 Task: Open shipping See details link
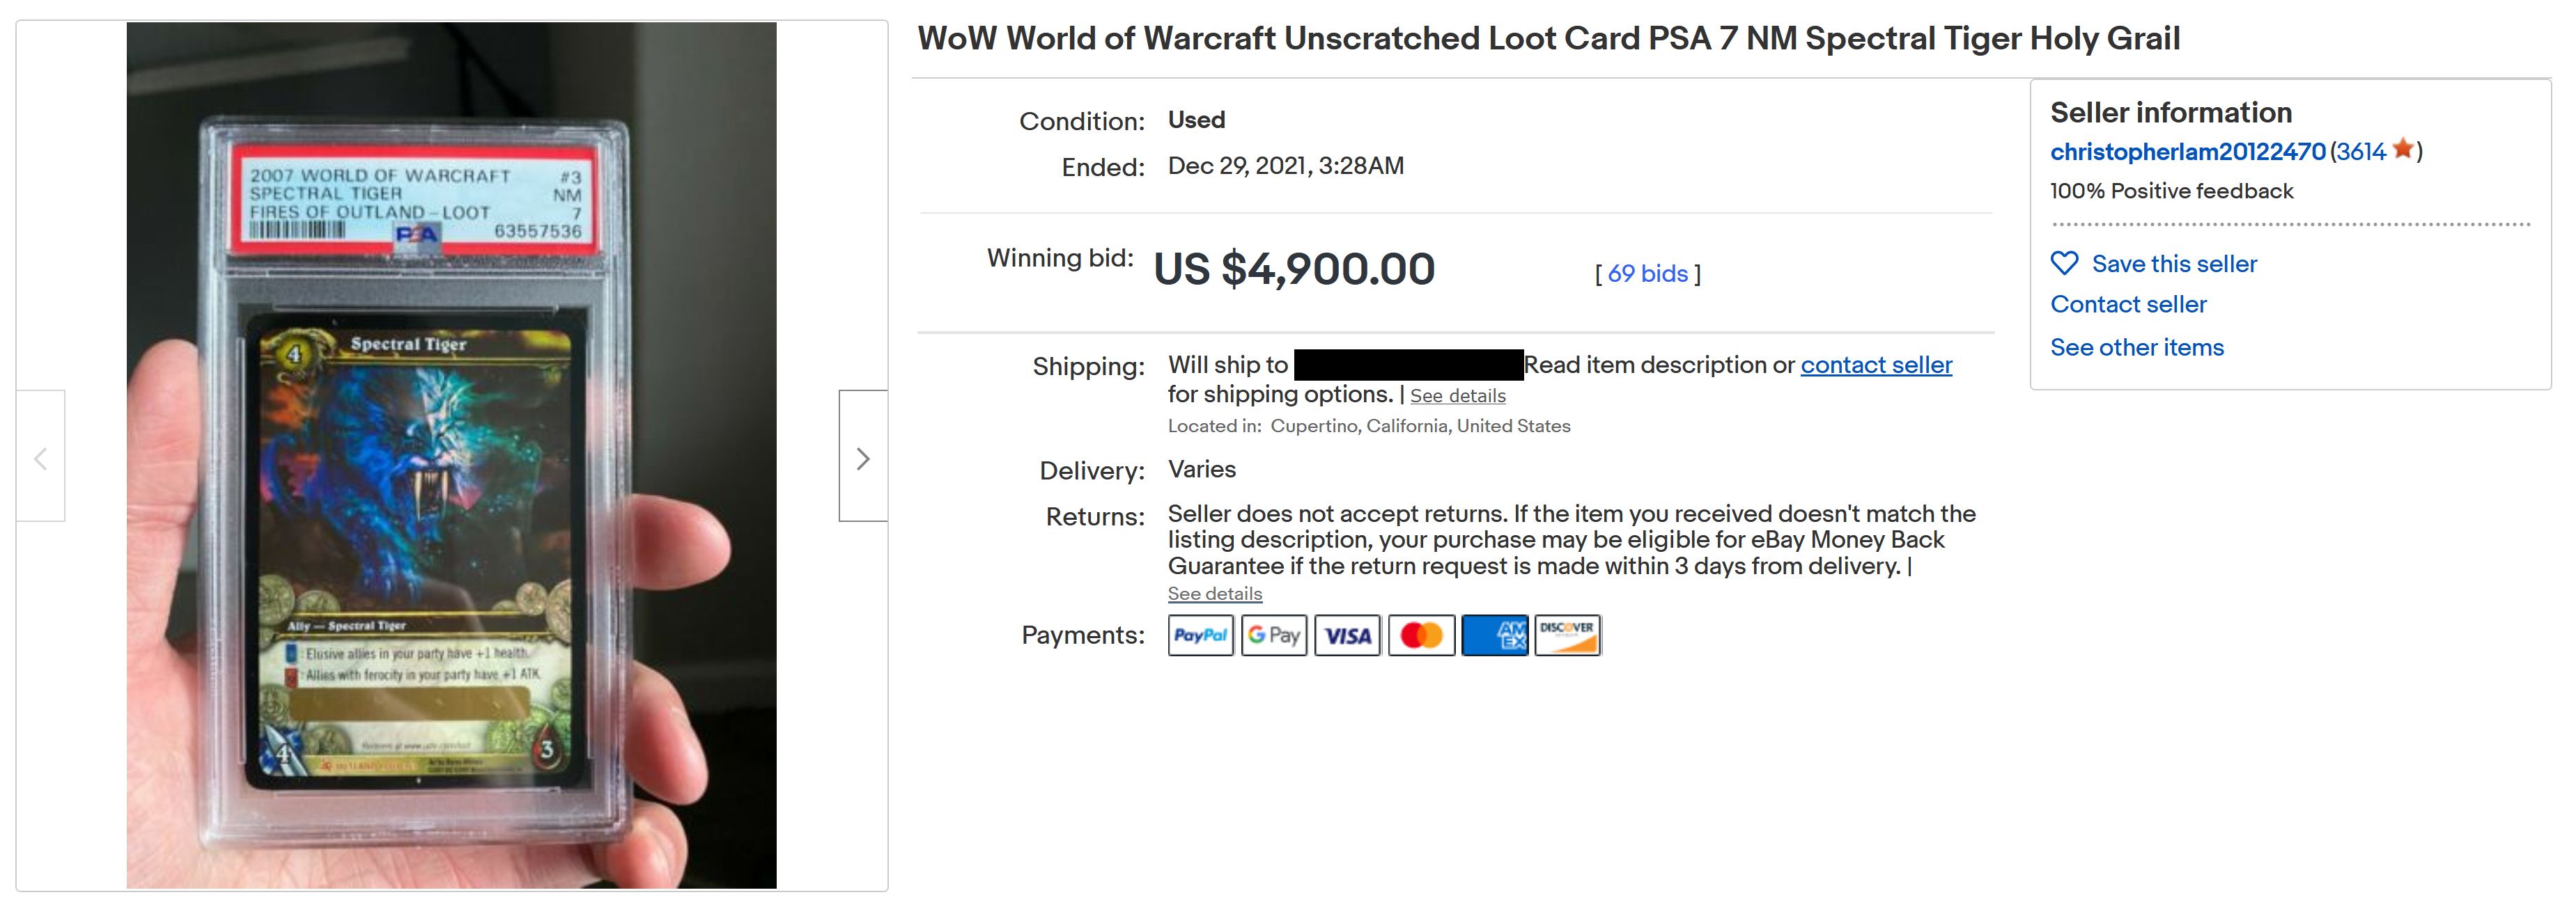(1457, 395)
